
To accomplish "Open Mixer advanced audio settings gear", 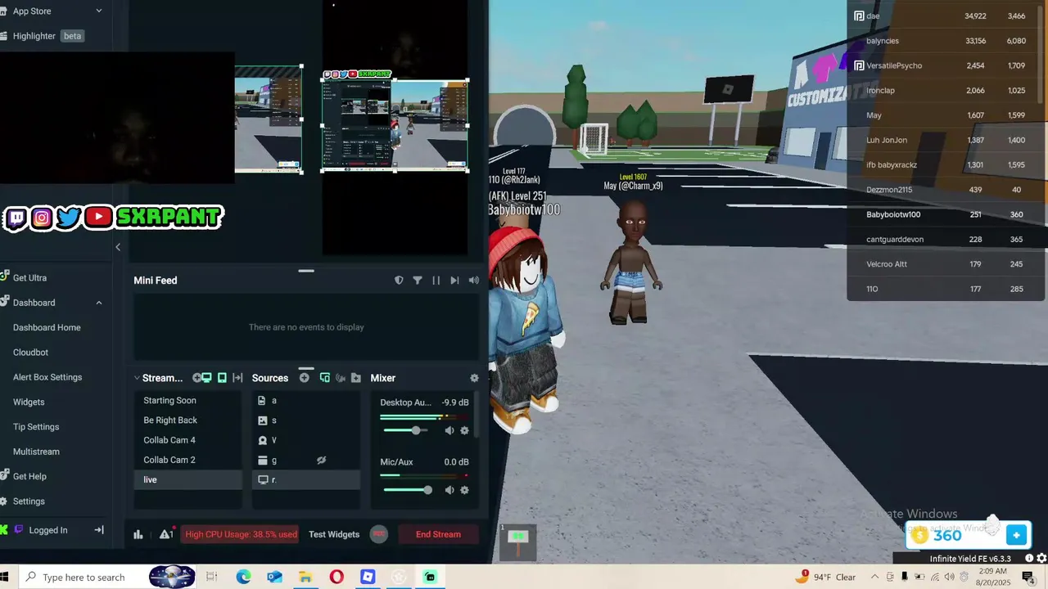I will (x=474, y=378).
